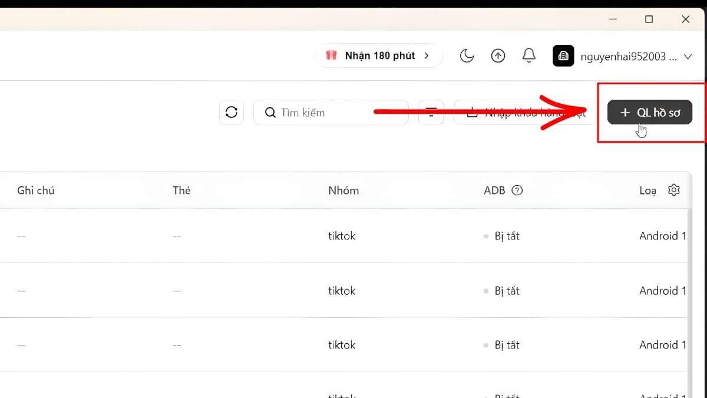Click Bị tắt status in first row
The image size is (707, 398).
click(507, 236)
